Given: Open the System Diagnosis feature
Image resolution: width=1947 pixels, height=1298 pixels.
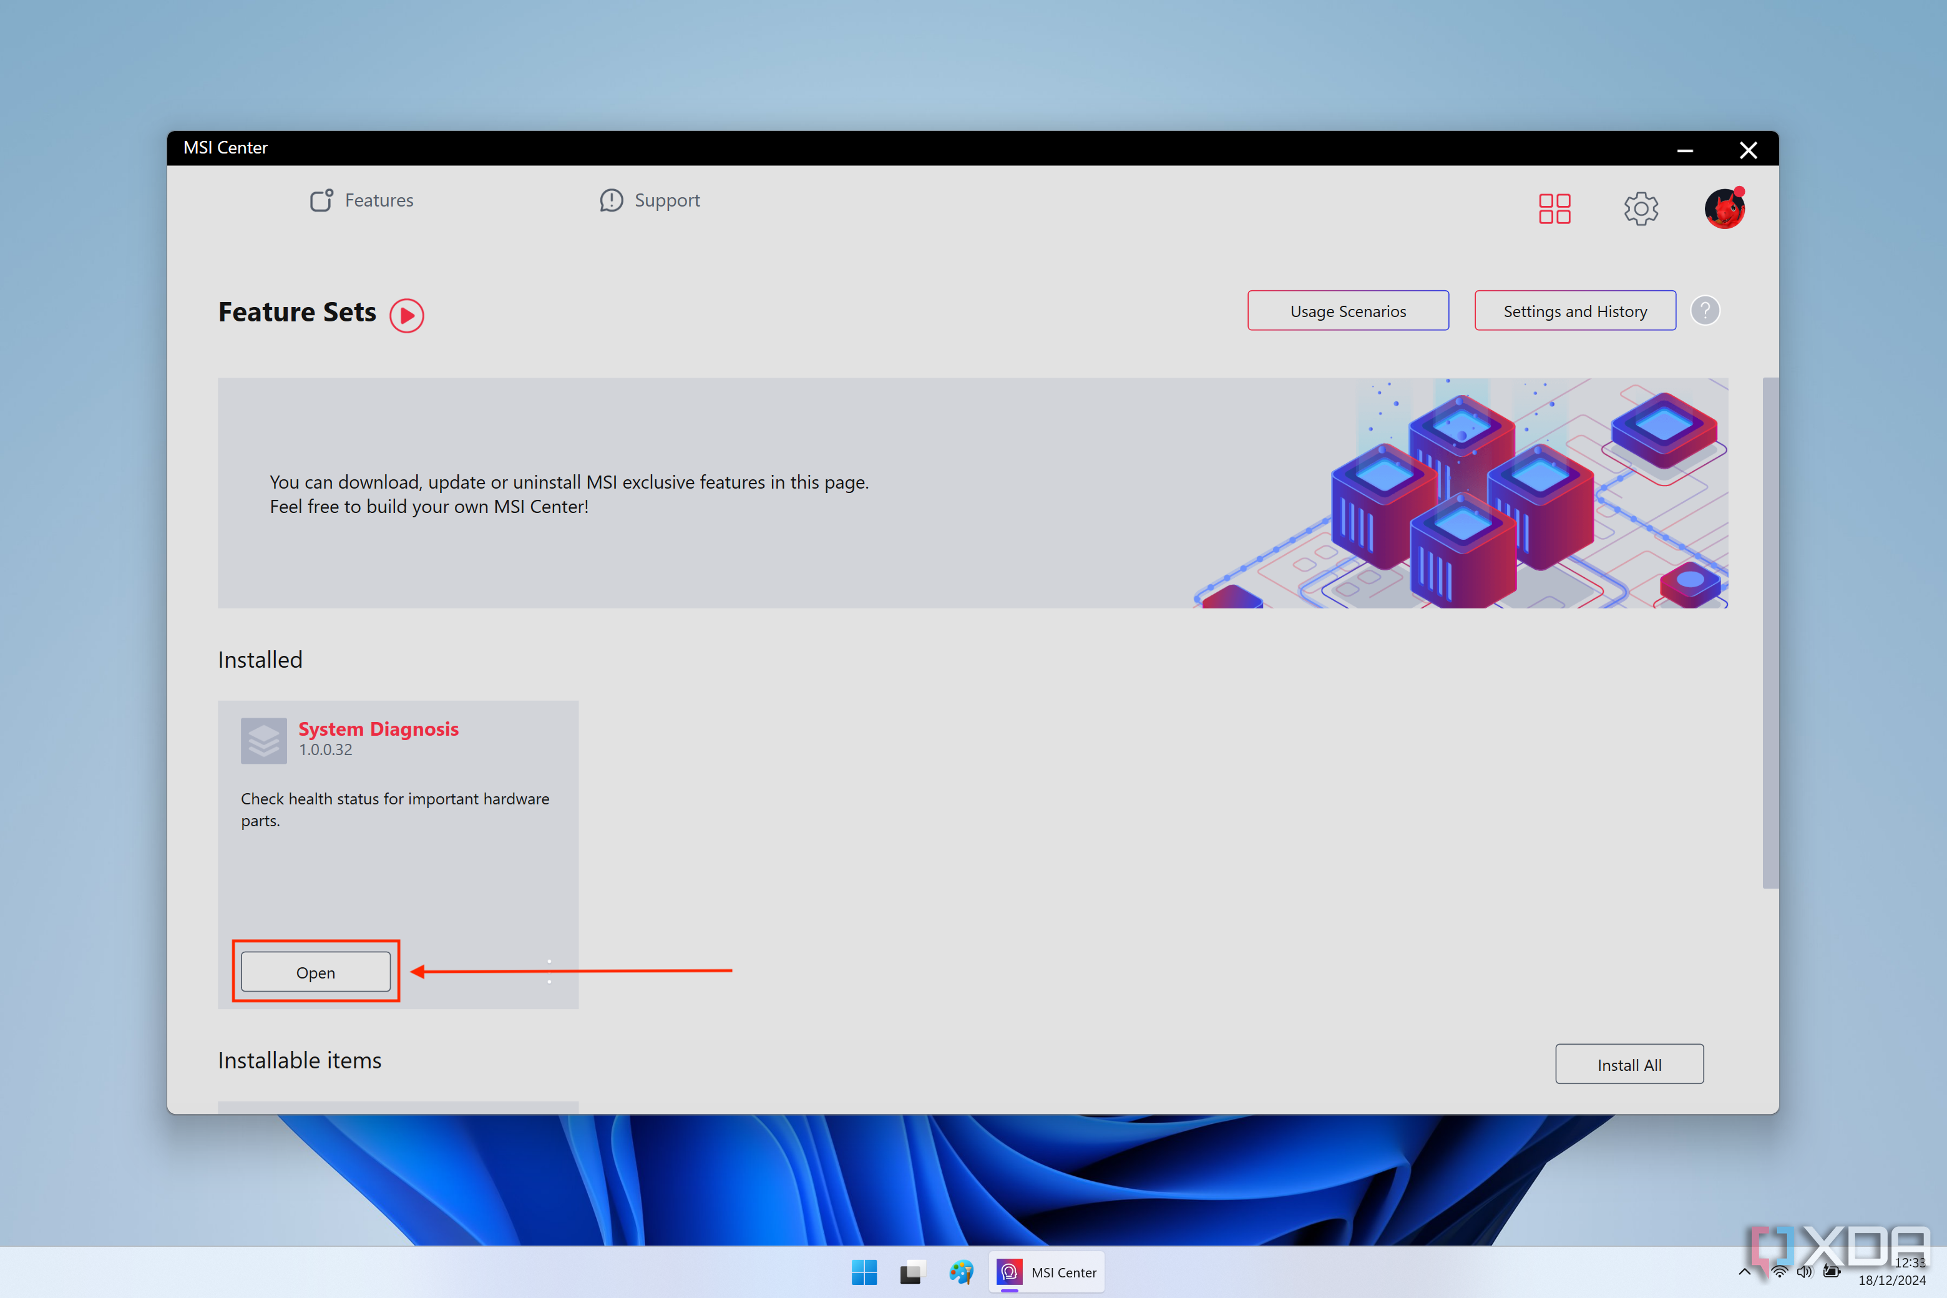Looking at the screenshot, I should coord(315,972).
